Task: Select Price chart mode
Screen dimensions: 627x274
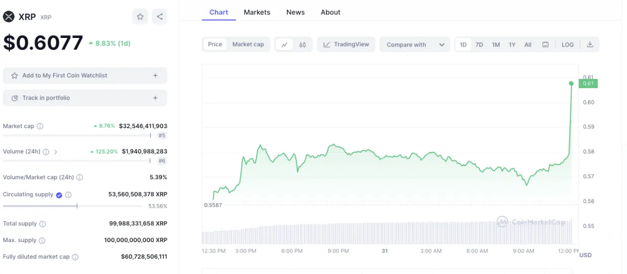Action: (x=215, y=45)
